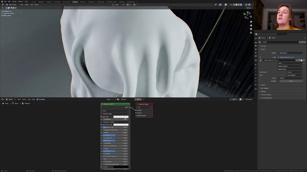
Task: Open the File menu
Action: coord(5,1)
